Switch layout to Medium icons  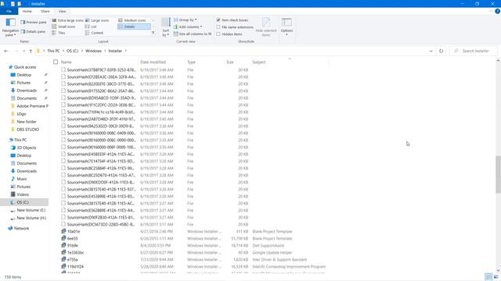coord(132,20)
